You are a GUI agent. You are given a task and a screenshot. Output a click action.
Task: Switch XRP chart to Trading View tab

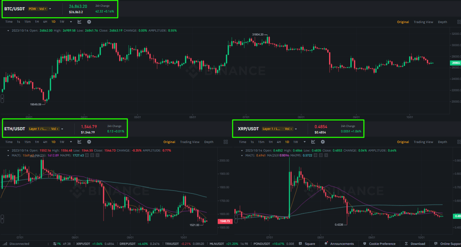tap(423, 142)
